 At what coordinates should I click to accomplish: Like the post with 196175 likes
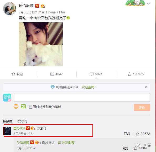[136, 74]
